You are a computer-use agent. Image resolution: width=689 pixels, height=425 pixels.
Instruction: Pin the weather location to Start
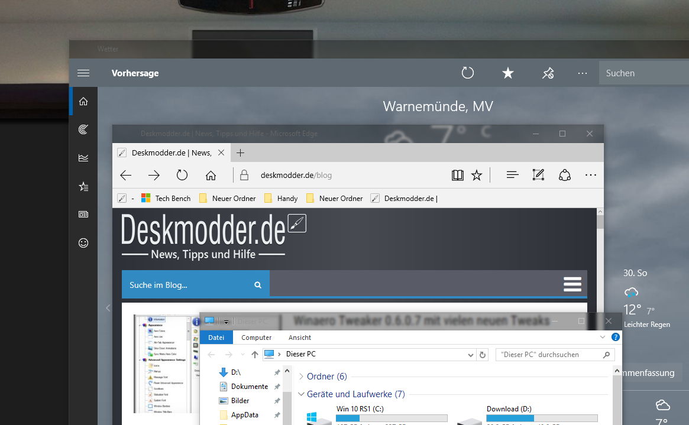click(x=548, y=73)
